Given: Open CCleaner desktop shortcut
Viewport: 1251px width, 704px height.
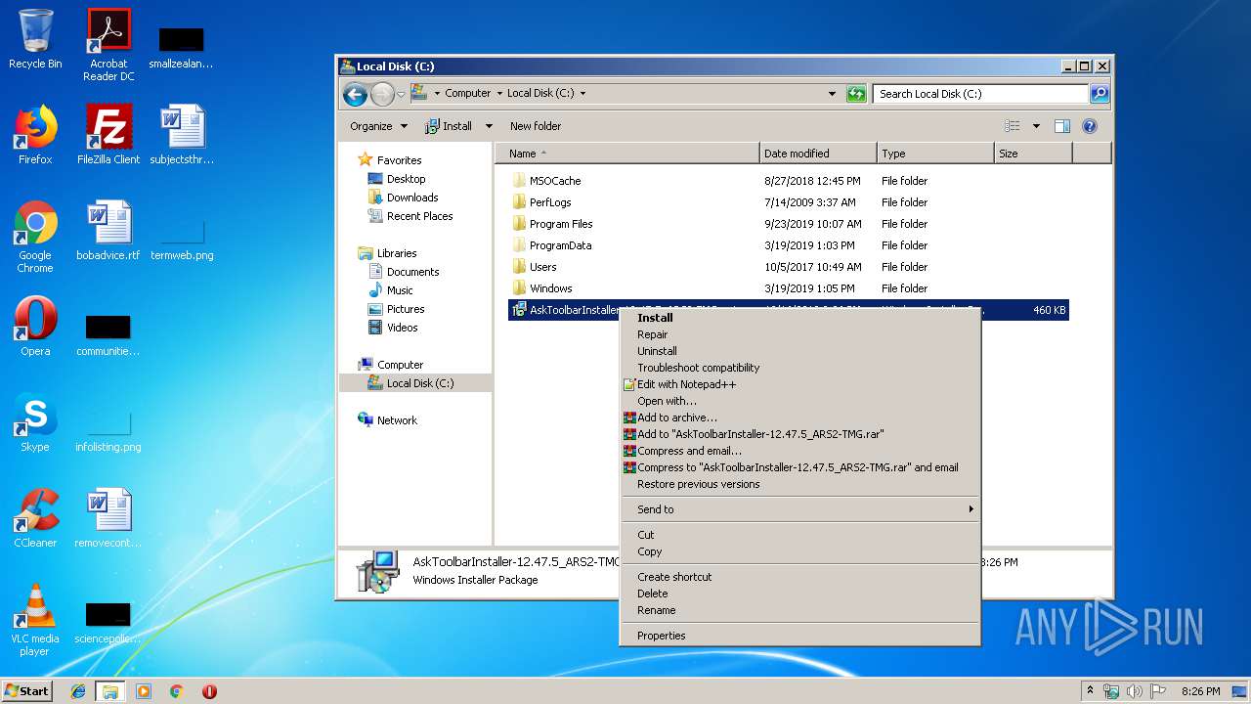Looking at the screenshot, I should 35,518.
